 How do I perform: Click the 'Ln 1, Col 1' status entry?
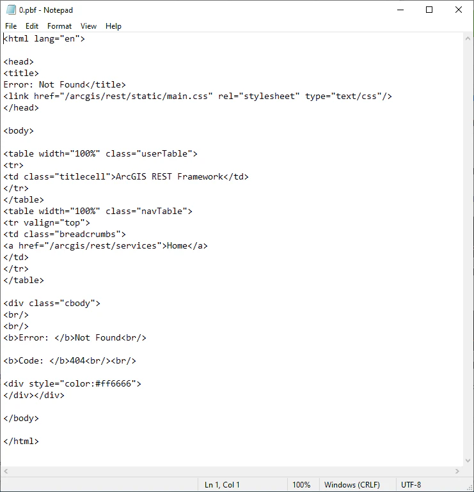(222, 485)
